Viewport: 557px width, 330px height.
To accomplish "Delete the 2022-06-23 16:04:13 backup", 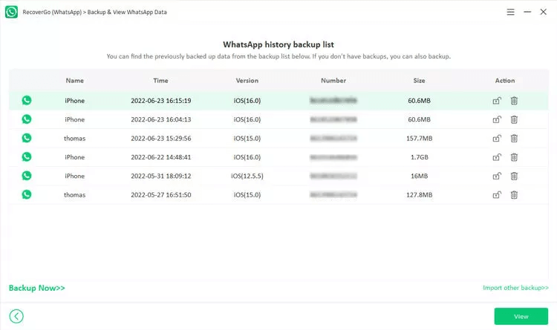I will click(x=514, y=119).
